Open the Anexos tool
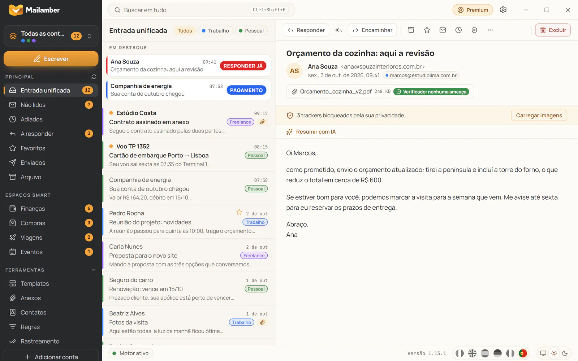The height and width of the screenshot is (361, 578). pyautogui.click(x=51, y=298)
